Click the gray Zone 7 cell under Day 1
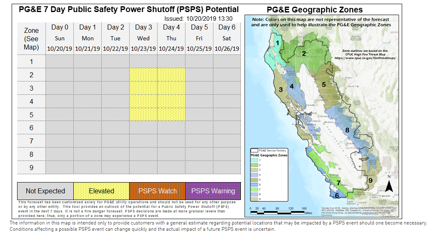 tap(88, 141)
